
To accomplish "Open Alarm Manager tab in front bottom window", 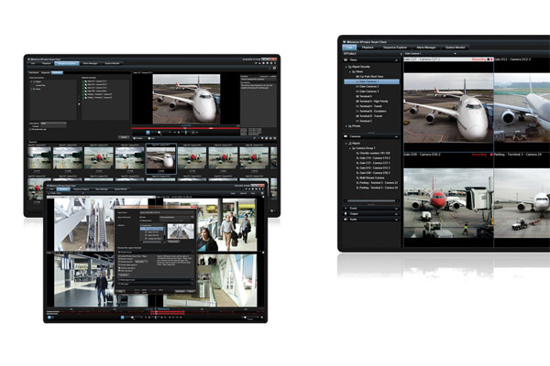I will click(102, 189).
